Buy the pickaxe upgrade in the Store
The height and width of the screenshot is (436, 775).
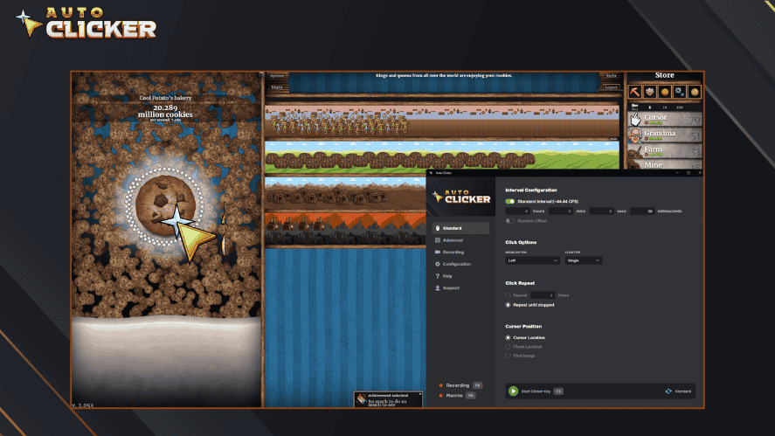point(634,92)
